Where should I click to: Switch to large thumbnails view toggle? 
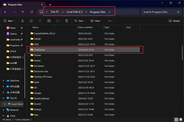[181, 120]
